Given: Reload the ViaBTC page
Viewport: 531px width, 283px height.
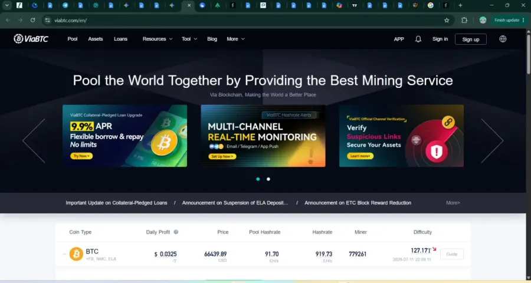Looking at the screenshot, I should (33, 20).
